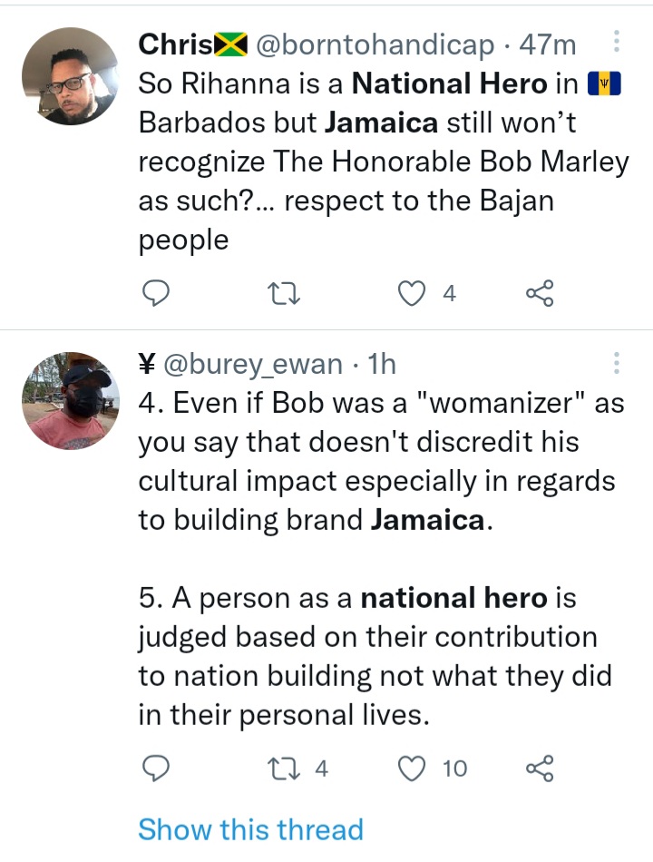
Task: Reply to Chris's Rihanna tweet
Action: pos(156,293)
